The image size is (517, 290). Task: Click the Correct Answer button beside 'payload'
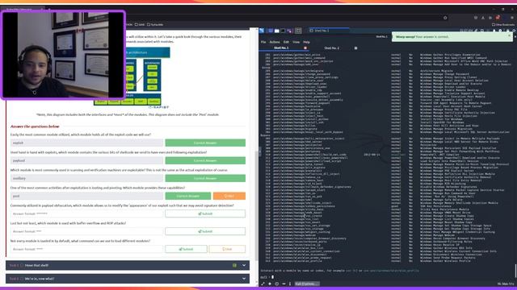[205, 160]
